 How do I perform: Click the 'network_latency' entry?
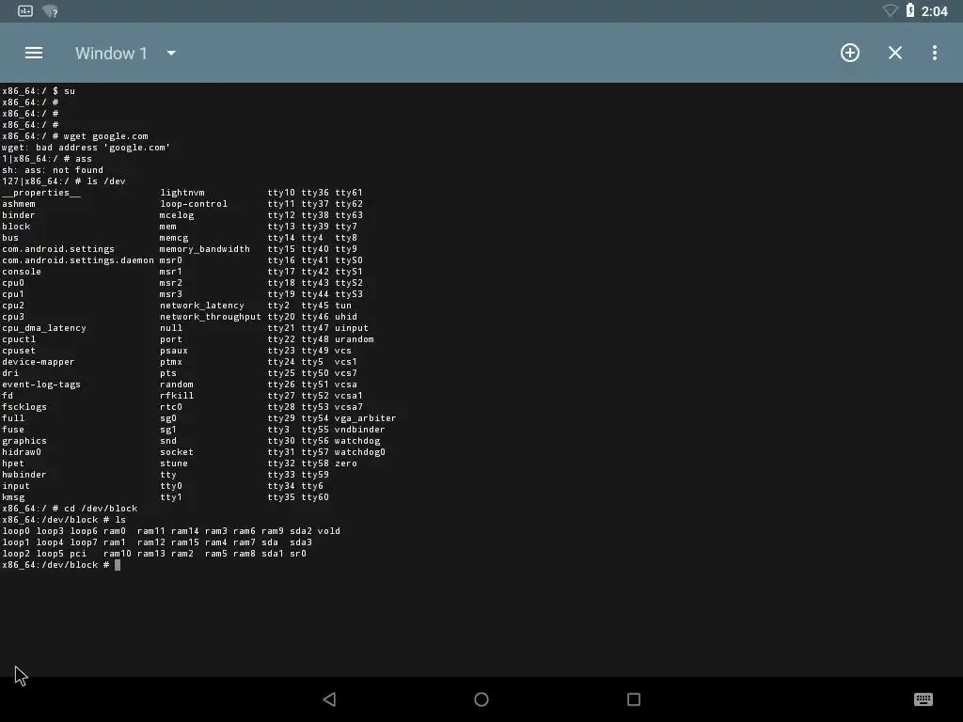(x=202, y=306)
